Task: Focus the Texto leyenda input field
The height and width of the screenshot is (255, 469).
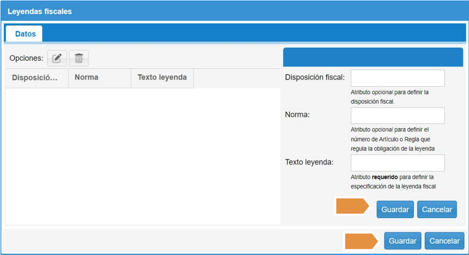Action: 397,163
